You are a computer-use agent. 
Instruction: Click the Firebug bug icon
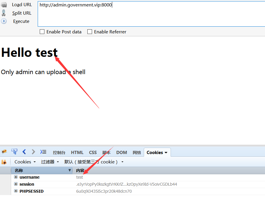click(x=4, y=151)
